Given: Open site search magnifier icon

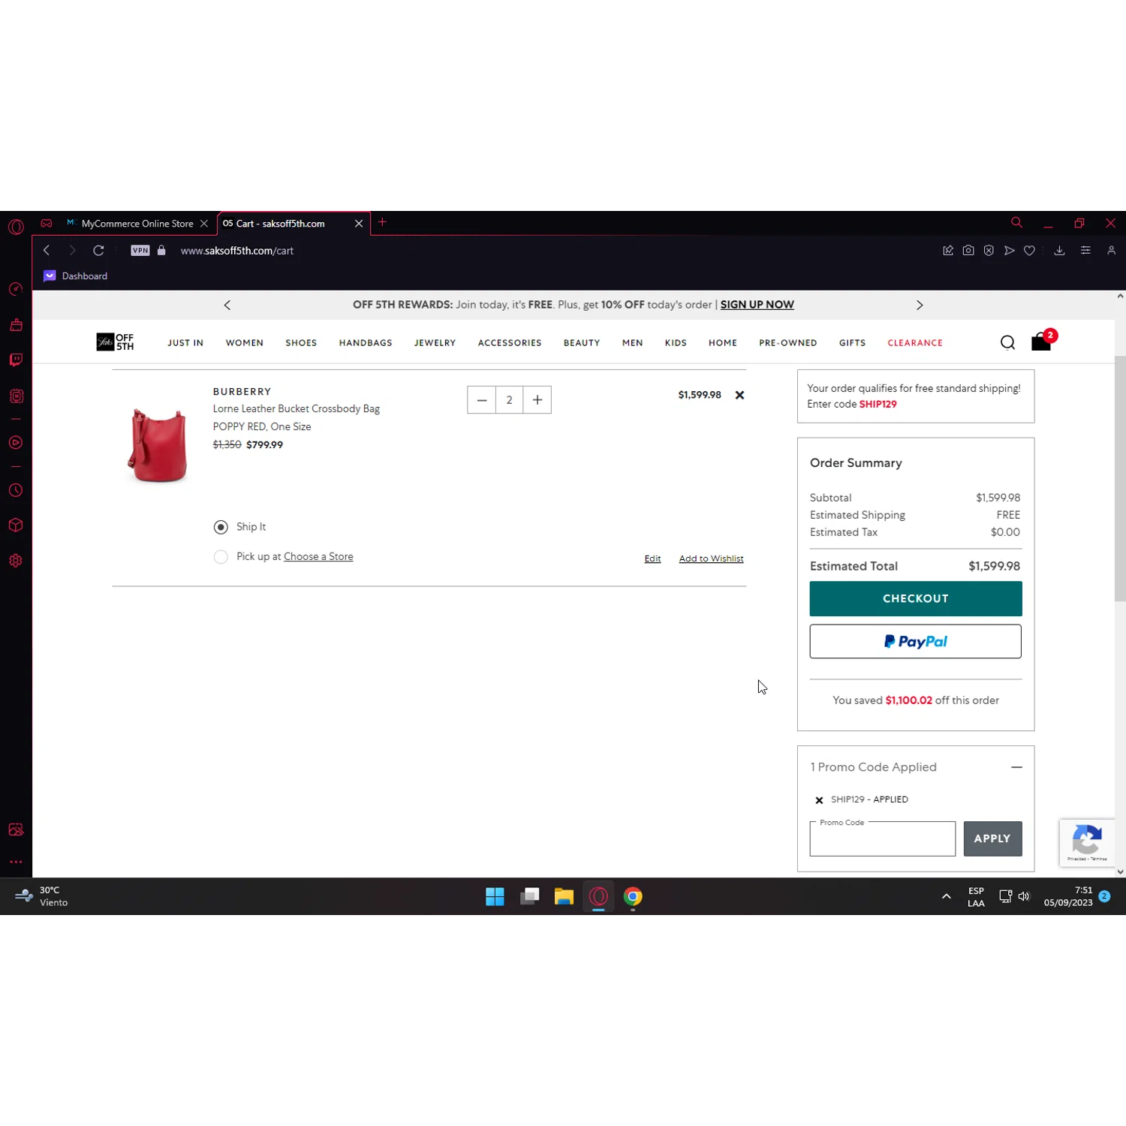Looking at the screenshot, I should click(x=1007, y=342).
